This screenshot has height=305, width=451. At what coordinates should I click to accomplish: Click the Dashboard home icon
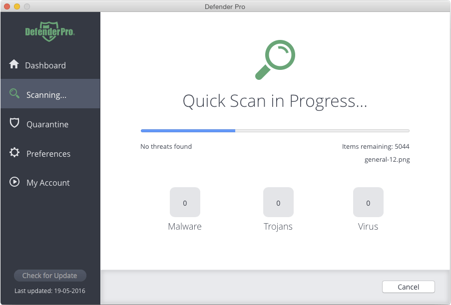(14, 64)
